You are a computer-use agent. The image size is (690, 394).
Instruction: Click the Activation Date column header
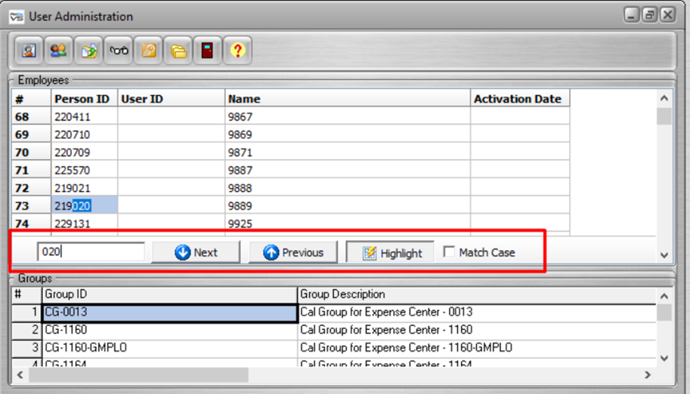coord(520,98)
